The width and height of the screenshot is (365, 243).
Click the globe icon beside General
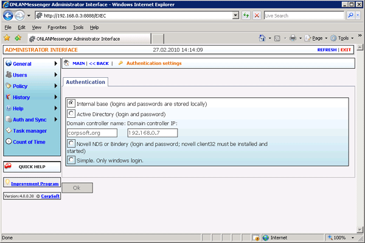pos(9,63)
